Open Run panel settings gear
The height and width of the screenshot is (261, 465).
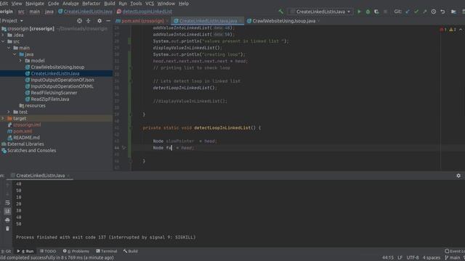pos(458,175)
